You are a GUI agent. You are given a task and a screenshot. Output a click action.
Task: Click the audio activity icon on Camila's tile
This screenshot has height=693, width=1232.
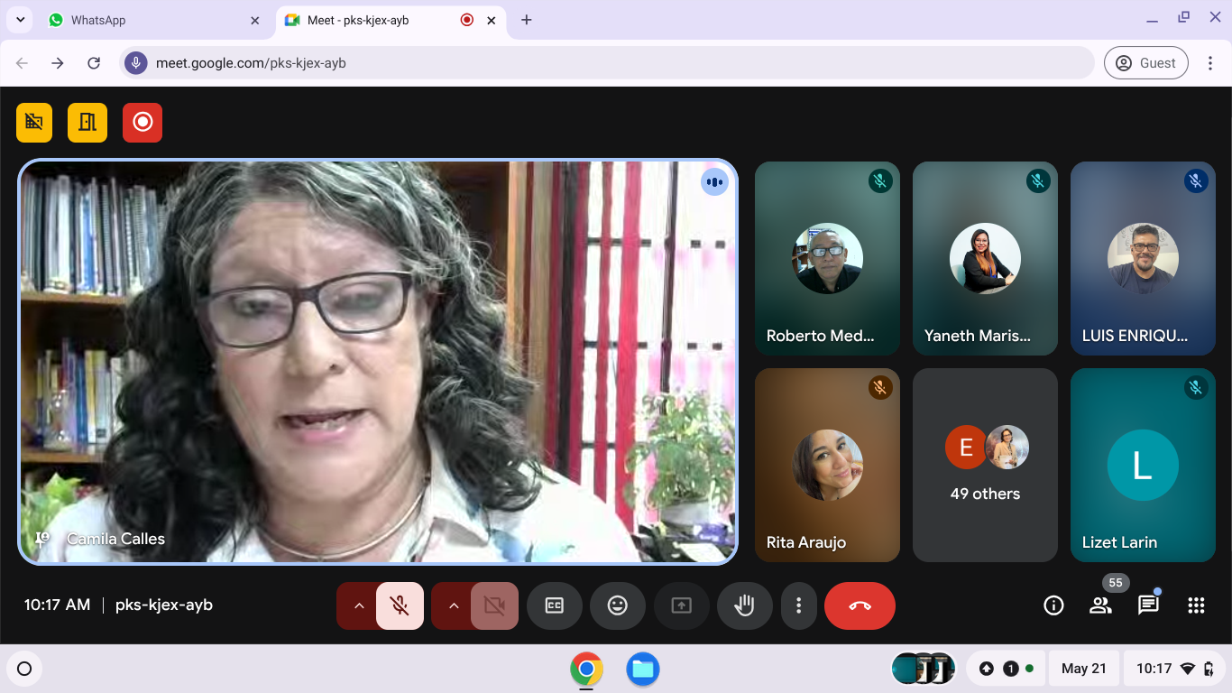click(714, 182)
